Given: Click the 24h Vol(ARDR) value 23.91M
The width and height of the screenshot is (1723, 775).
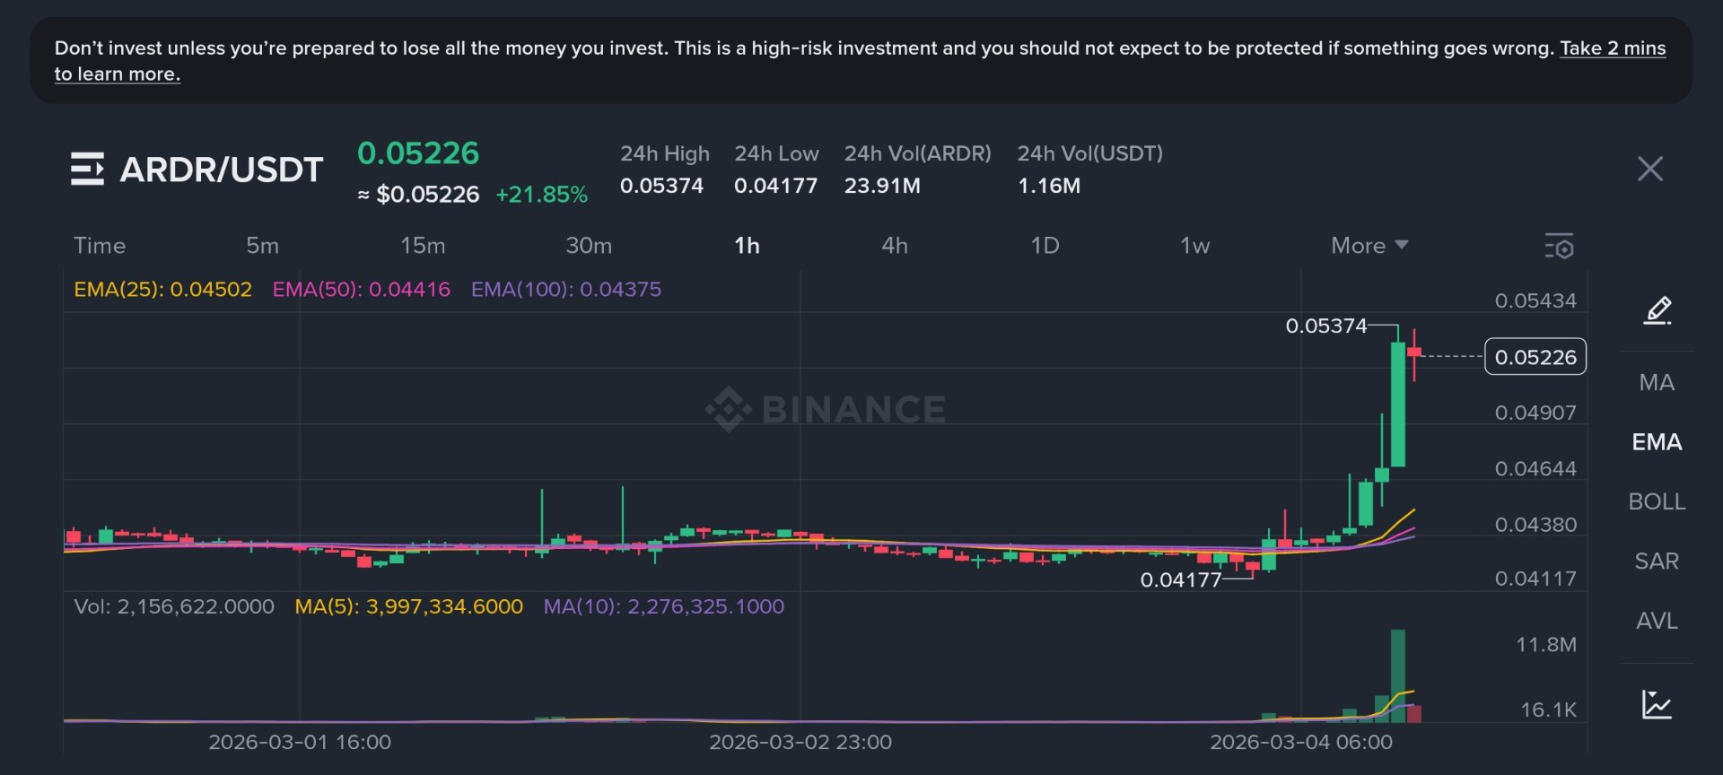Looking at the screenshot, I should [x=882, y=186].
